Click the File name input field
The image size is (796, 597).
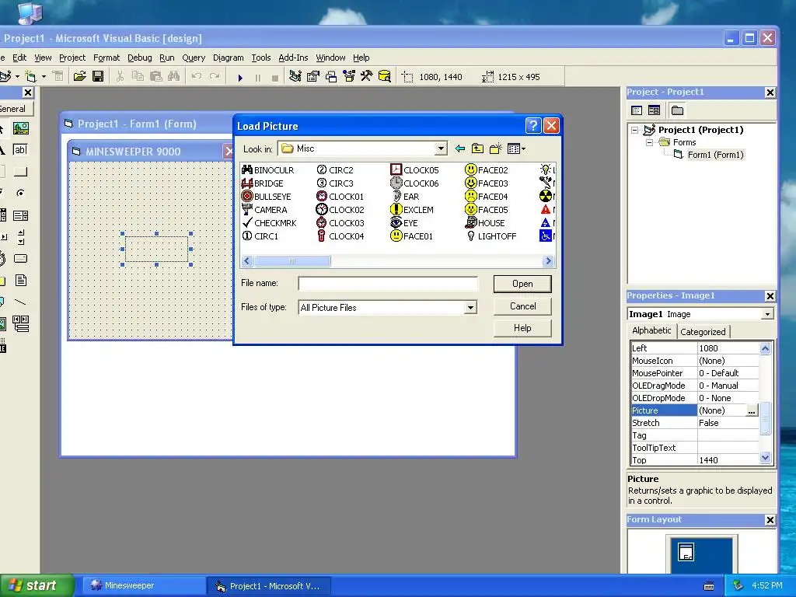[x=388, y=283]
